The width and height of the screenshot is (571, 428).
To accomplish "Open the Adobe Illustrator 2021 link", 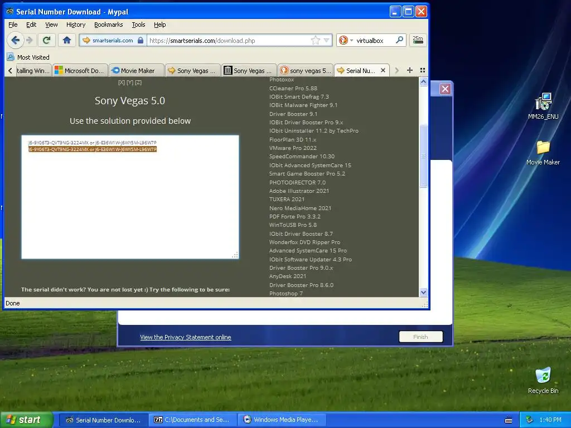I will click(299, 191).
